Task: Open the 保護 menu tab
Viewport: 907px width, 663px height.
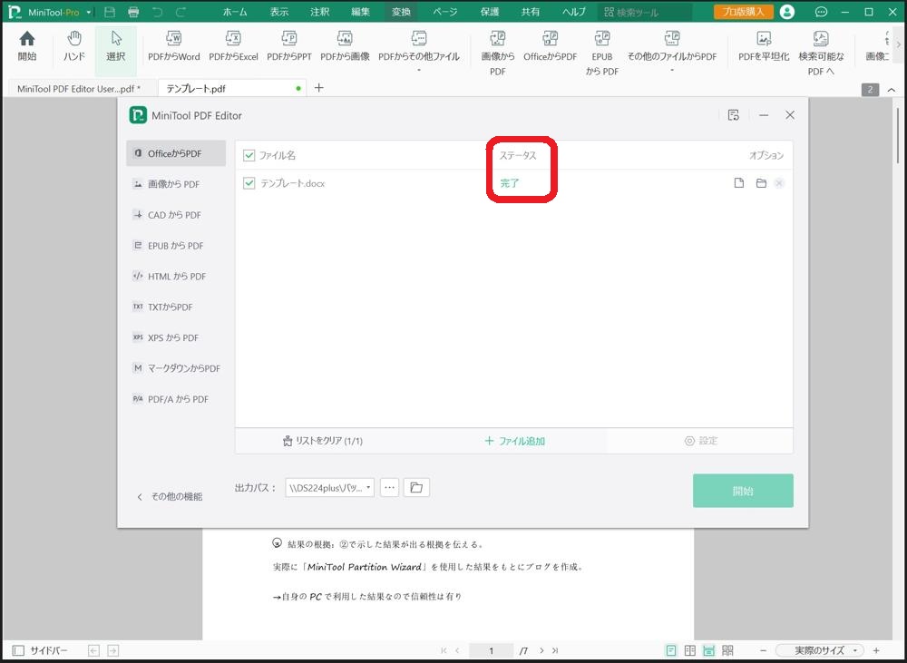Action: click(x=490, y=12)
